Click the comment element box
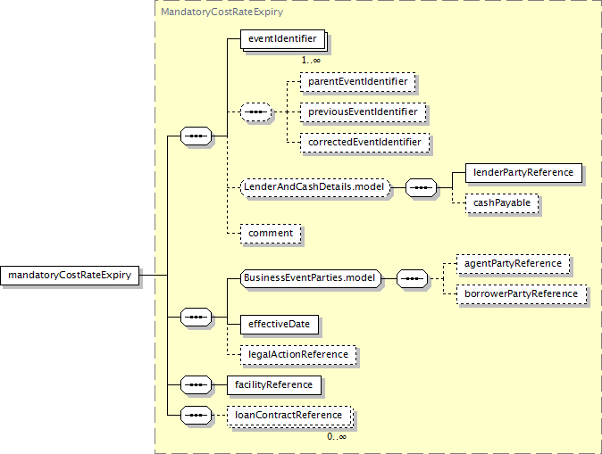602x454 pixels. (271, 234)
